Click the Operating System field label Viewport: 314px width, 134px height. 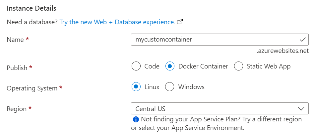(x=32, y=88)
